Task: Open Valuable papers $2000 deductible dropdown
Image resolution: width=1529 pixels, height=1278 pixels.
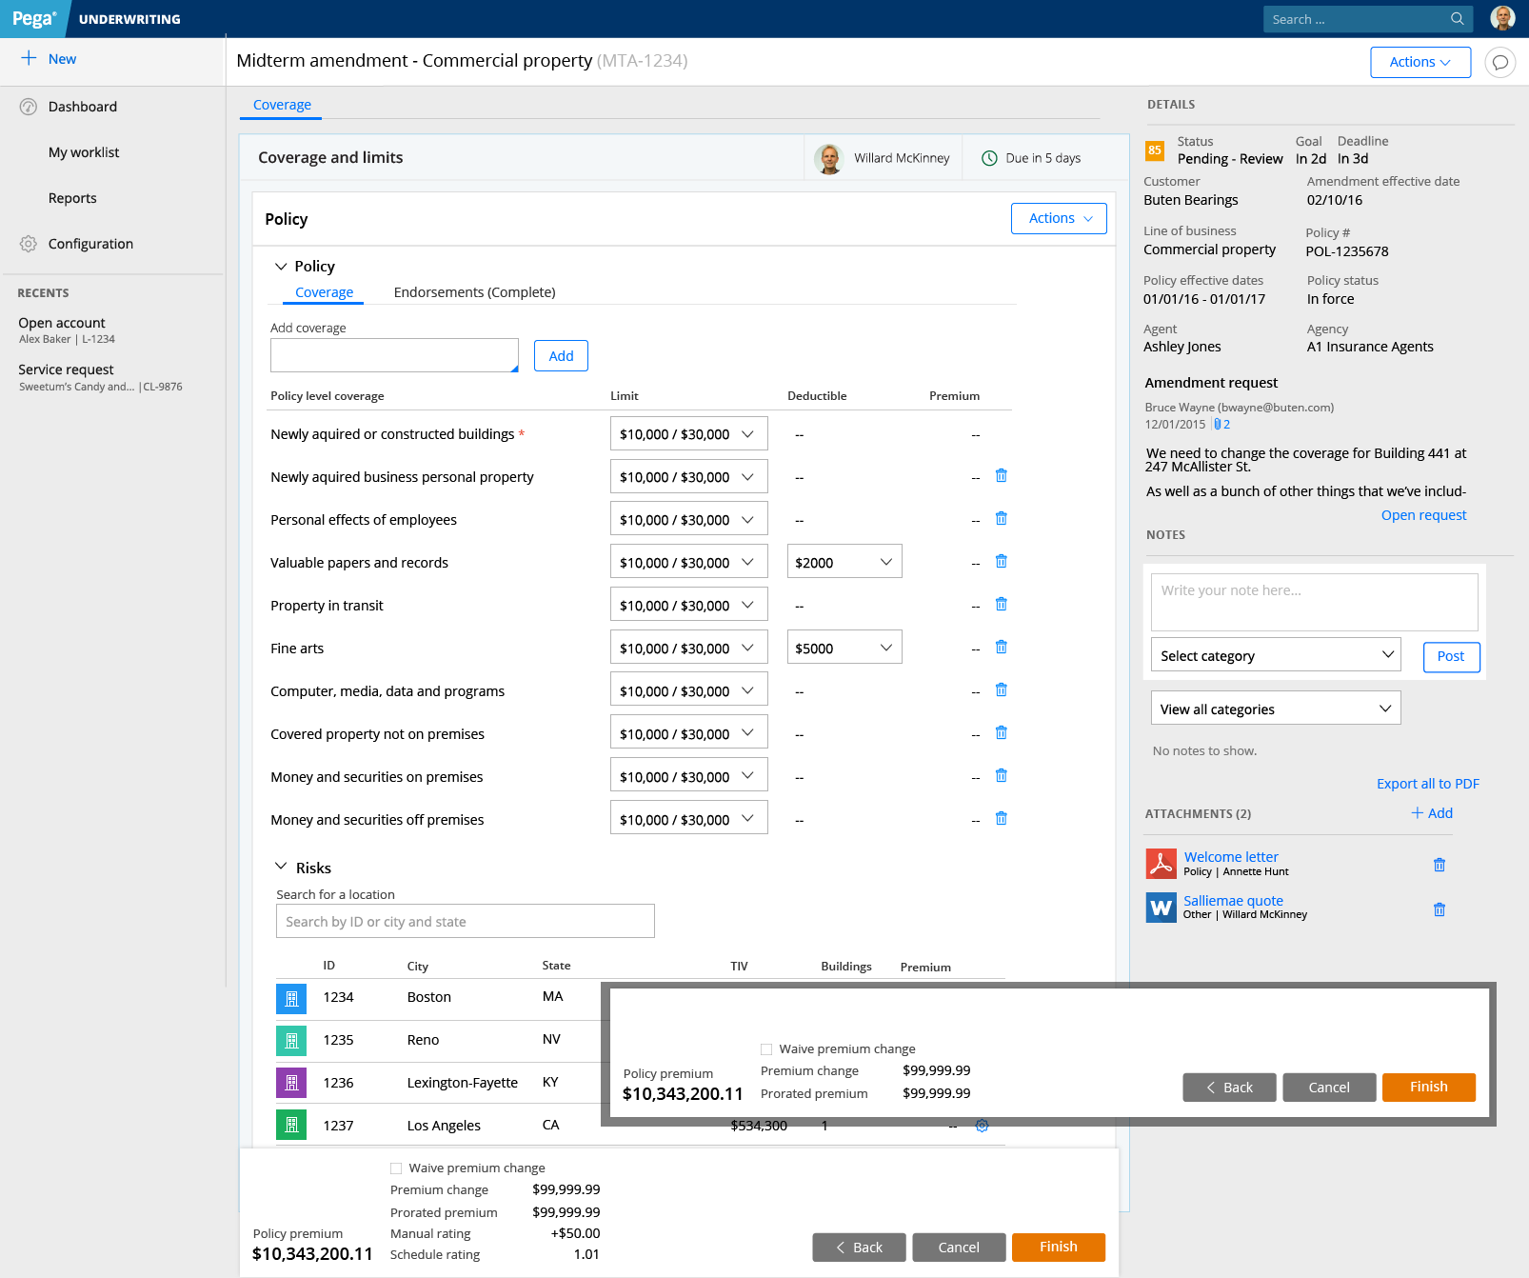Action: click(844, 562)
